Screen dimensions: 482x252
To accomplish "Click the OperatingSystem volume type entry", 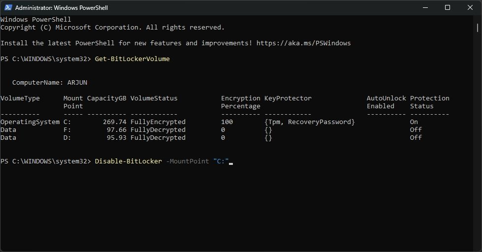I will (30, 122).
